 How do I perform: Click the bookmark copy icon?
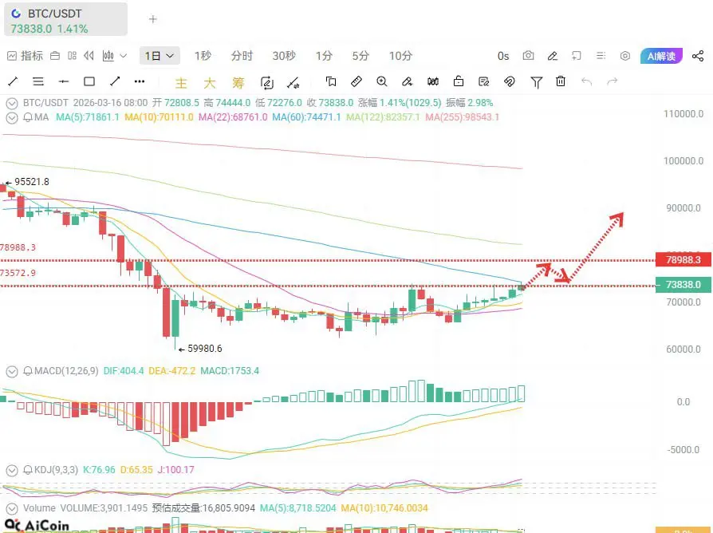coord(331,82)
